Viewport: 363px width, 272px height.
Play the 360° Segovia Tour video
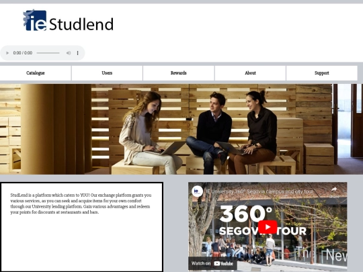(x=268, y=227)
